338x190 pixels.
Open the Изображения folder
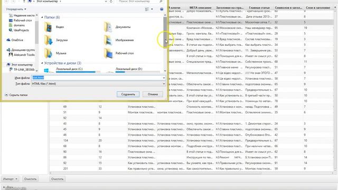(119, 40)
